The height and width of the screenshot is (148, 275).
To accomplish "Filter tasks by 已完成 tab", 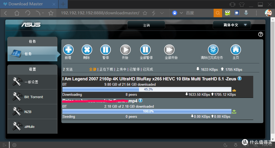I will click(x=148, y=69).
